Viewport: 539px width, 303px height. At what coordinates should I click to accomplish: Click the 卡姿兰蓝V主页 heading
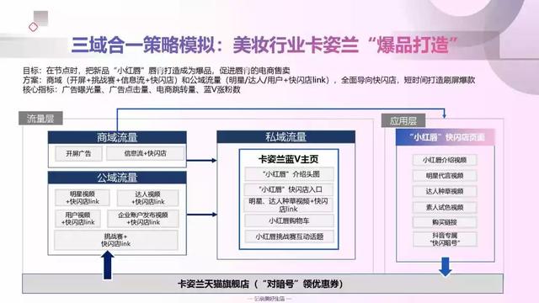[x=288, y=159]
